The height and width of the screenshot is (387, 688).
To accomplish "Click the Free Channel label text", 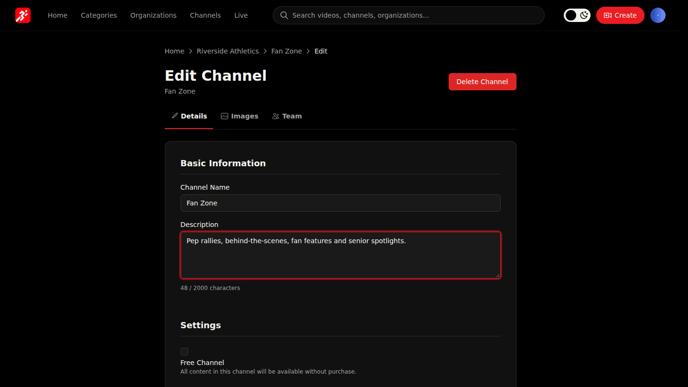I will [x=202, y=363].
